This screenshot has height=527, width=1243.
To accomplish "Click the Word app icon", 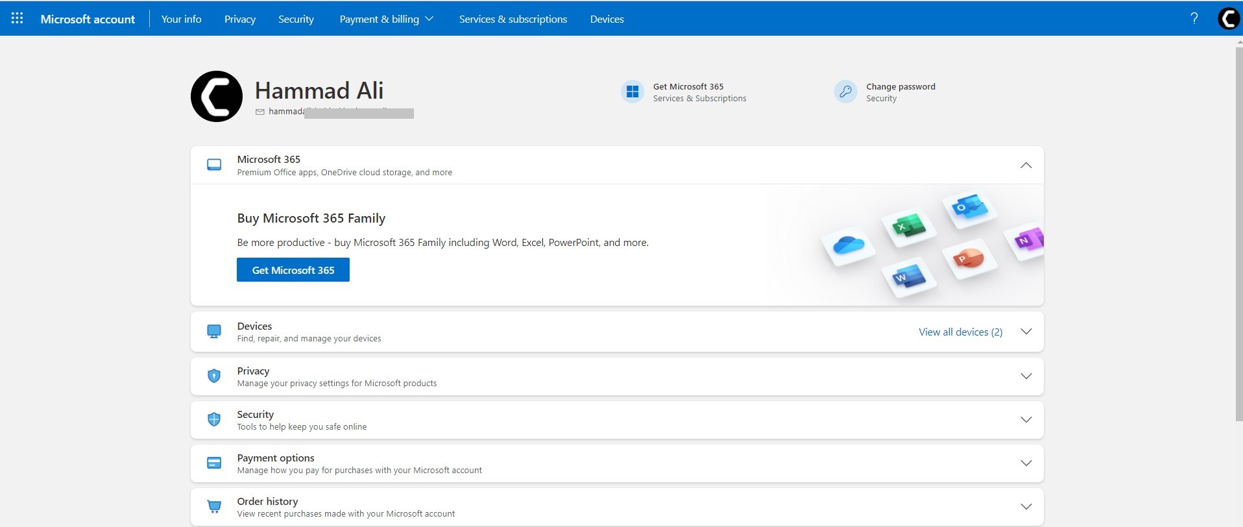I will coord(909,277).
